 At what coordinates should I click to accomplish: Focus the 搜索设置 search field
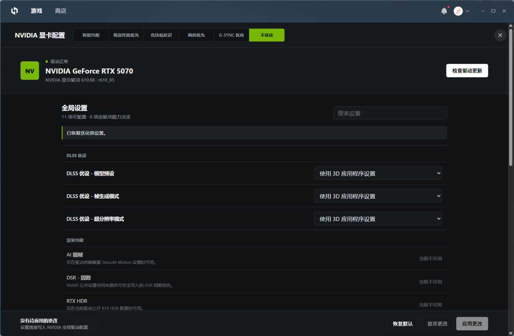pos(390,113)
